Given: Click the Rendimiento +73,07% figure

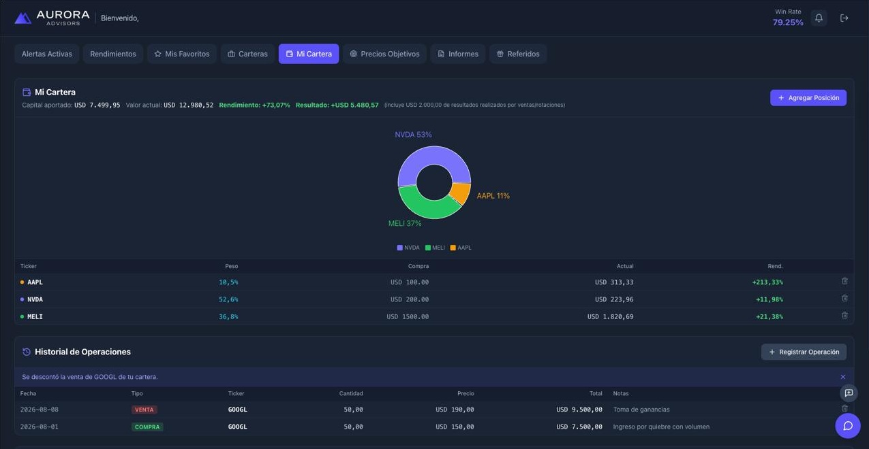Looking at the screenshot, I should [x=254, y=105].
